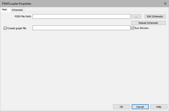This screenshot has width=169, height=111.
Task: Cancel the PSIMCoupler Properties dialog
Action: point(140,107)
